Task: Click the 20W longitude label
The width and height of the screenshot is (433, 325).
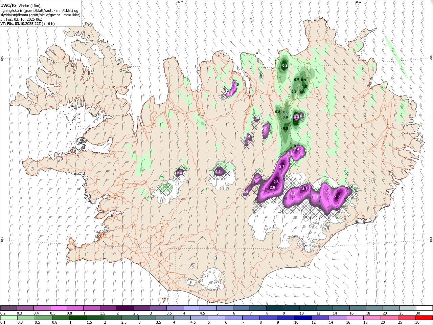Action: (x=180, y=2)
